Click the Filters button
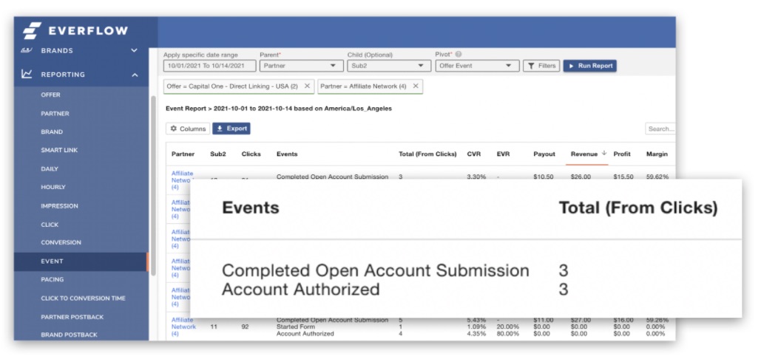The image size is (761, 362). (541, 66)
